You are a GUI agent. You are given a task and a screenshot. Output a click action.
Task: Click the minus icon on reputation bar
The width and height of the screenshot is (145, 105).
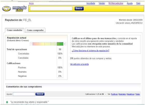31,44
